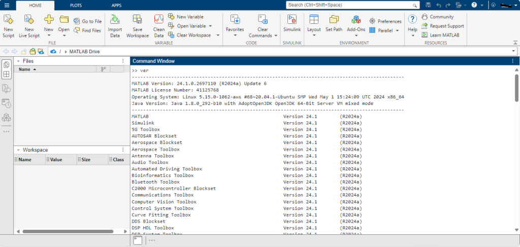This screenshot has width=520, height=247.
Task: Click the New plus icon
Action: pos(49,19)
